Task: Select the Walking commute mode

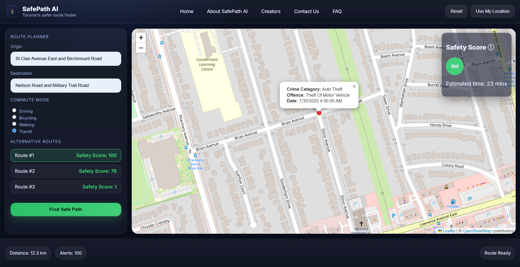Action: click(14, 124)
